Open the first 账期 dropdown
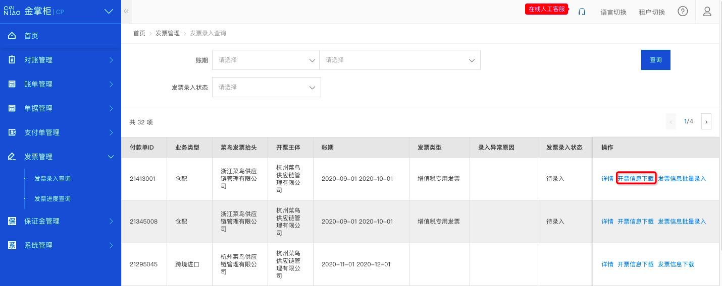 (266, 60)
